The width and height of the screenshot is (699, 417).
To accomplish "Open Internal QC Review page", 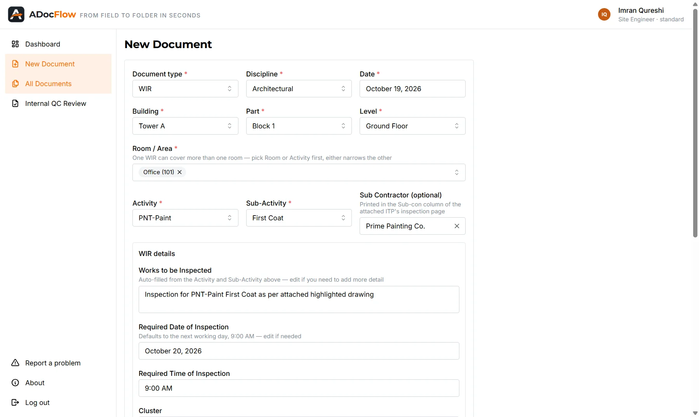I will pos(58,103).
